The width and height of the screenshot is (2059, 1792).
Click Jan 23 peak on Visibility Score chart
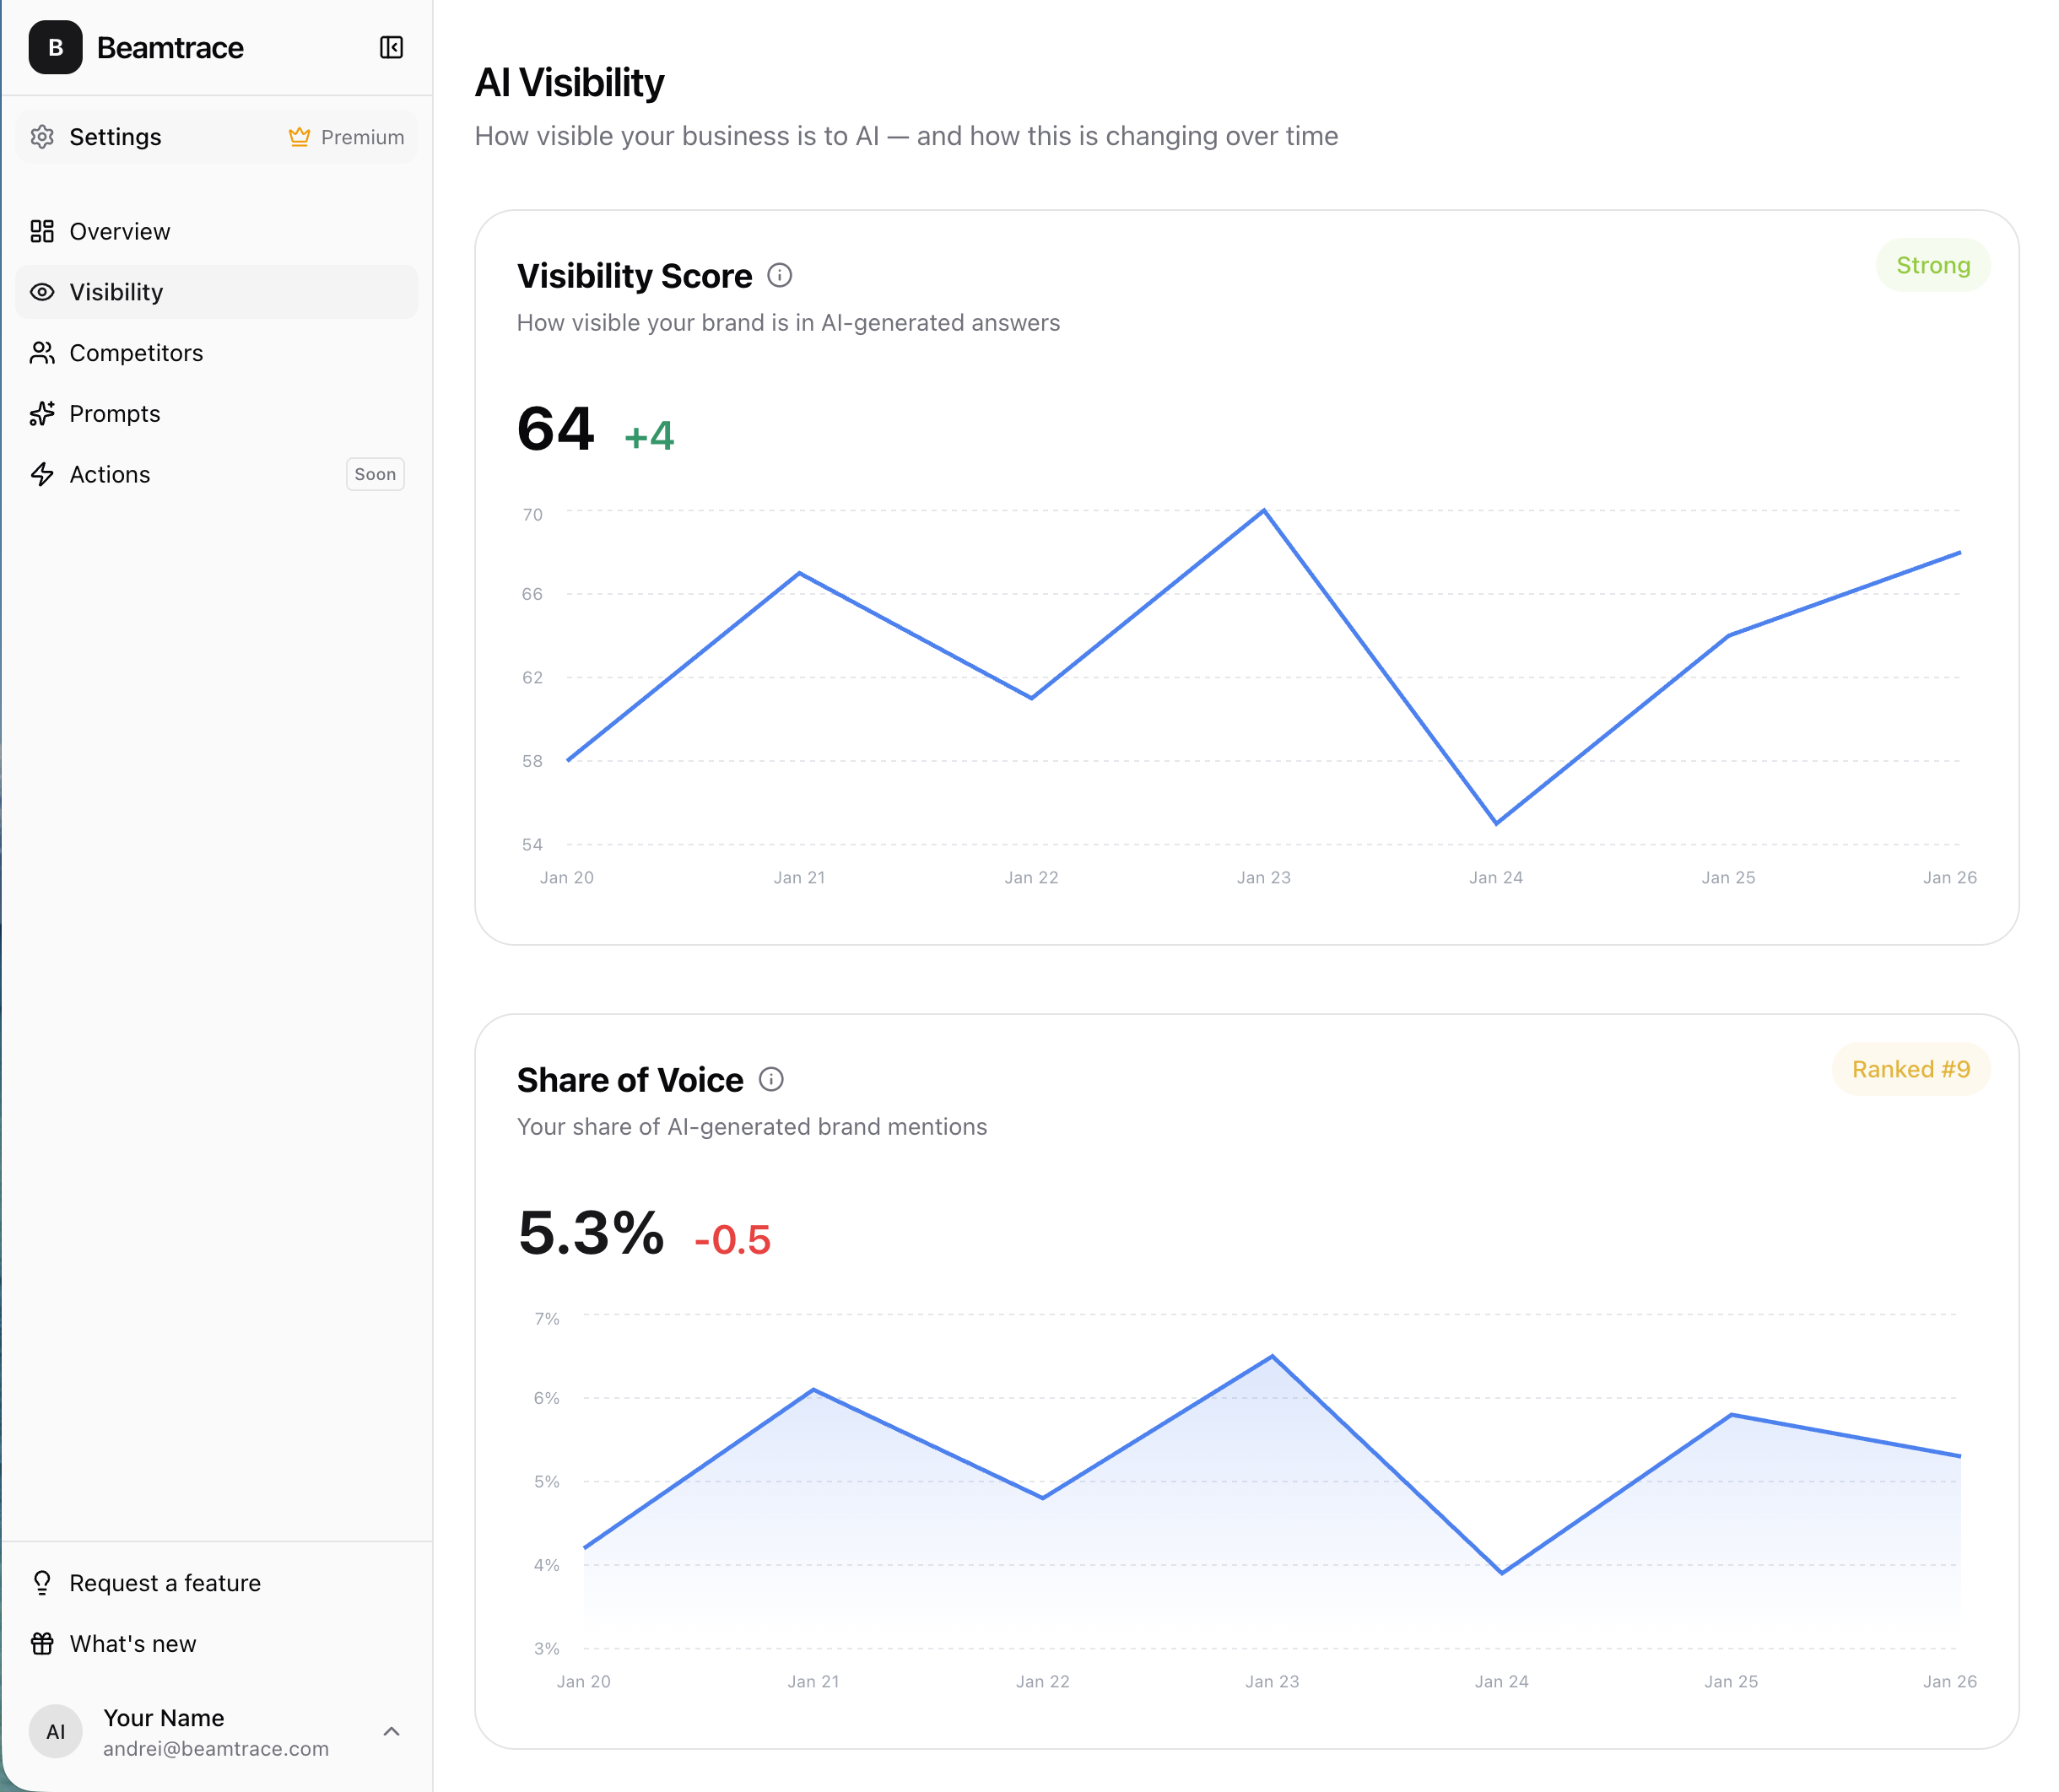click(x=1264, y=511)
